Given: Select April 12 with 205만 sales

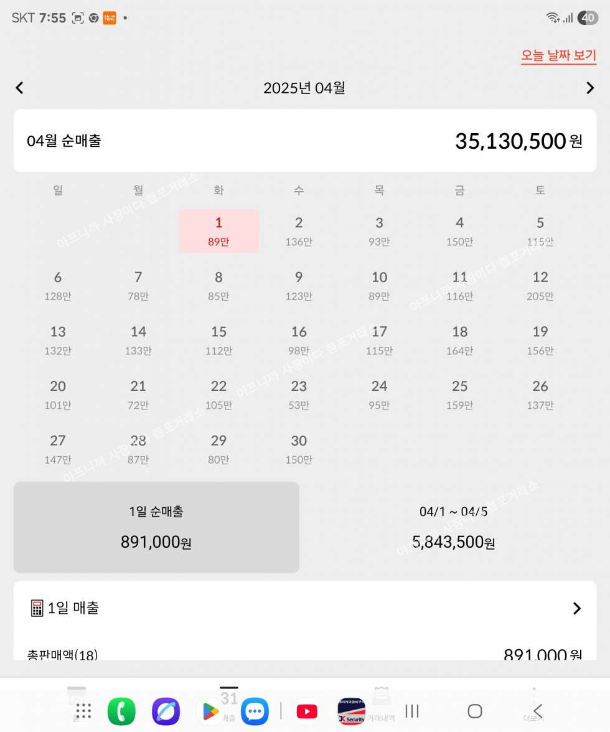Looking at the screenshot, I should 540,285.
